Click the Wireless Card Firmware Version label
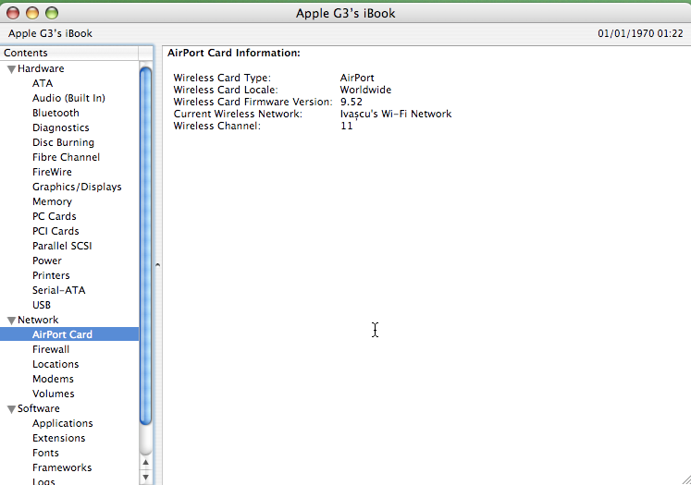The image size is (691, 485). pos(253,102)
